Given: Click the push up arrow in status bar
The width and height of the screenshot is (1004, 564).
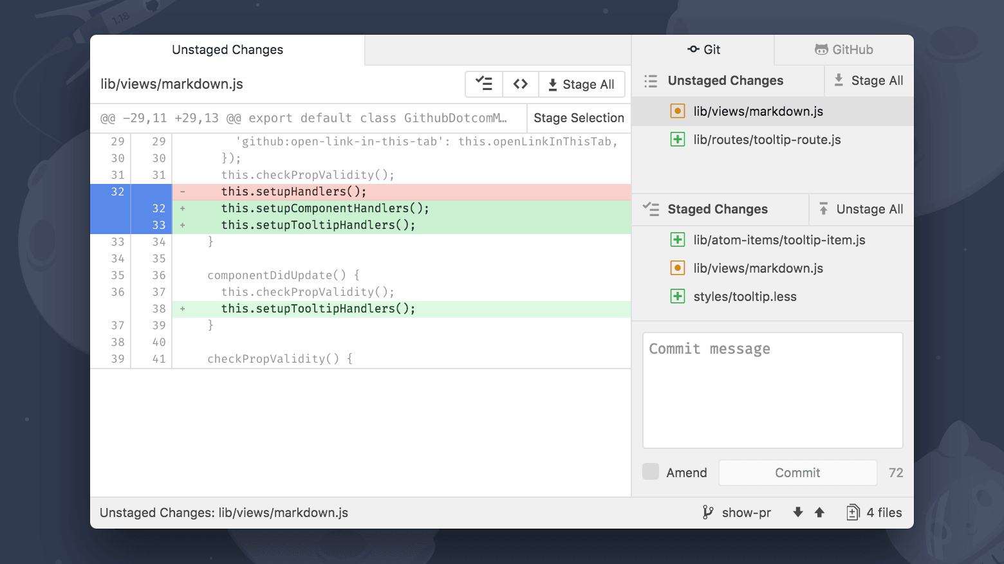Looking at the screenshot, I should coord(819,513).
